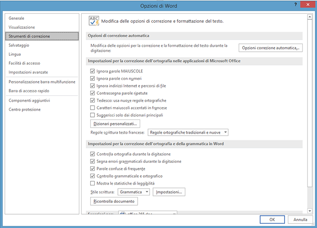
Task: Click Dizionari personalizzati button
Action: 115,124
